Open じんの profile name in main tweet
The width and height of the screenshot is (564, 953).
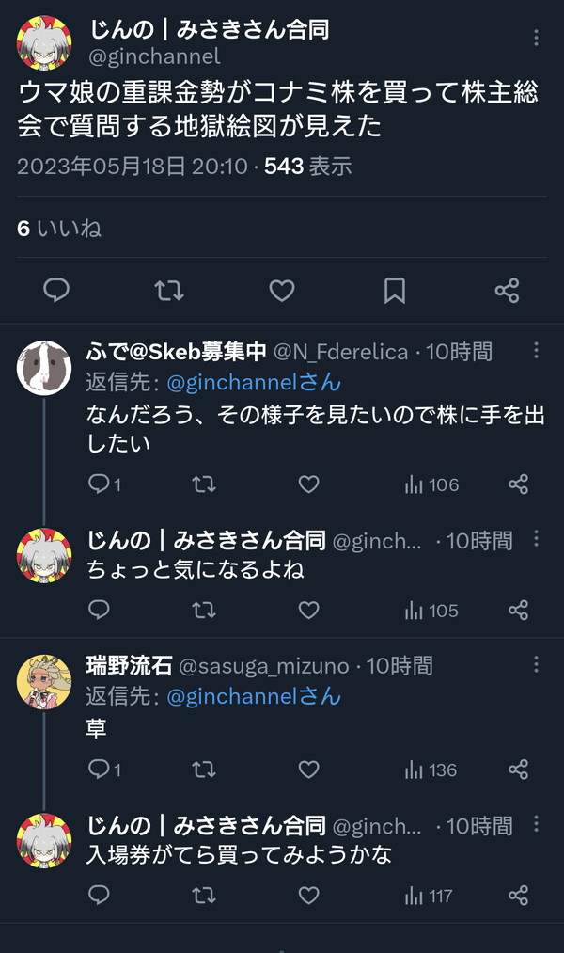[210, 29]
